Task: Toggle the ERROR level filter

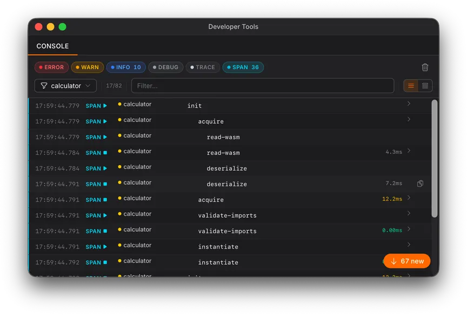Action: pyautogui.click(x=51, y=68)
